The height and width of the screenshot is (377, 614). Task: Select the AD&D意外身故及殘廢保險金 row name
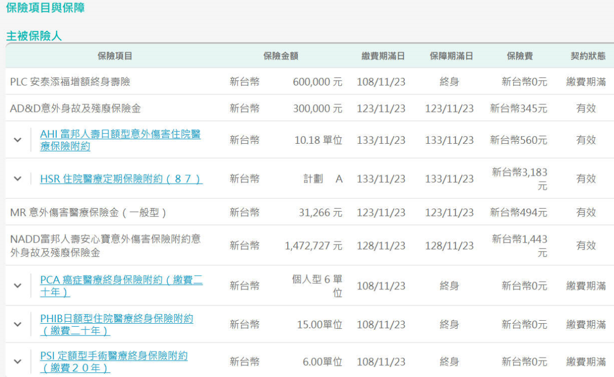pos(74,108)
